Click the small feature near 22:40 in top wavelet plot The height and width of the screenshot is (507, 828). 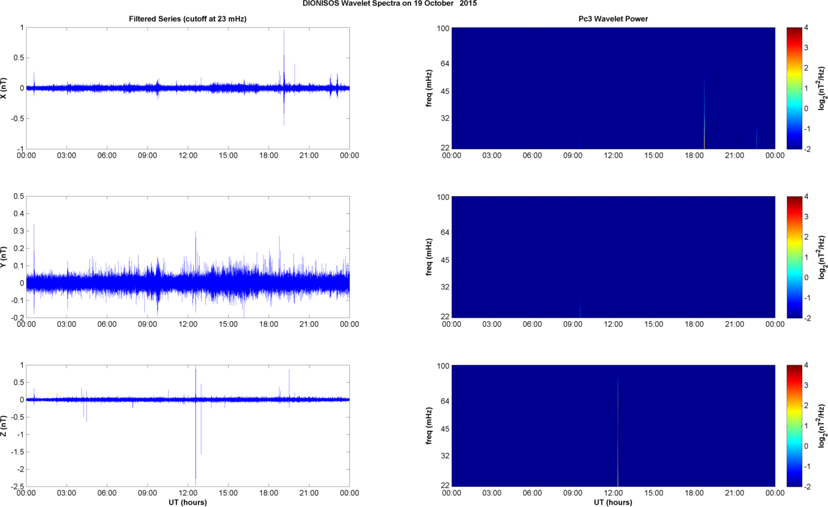click(756, 138)
